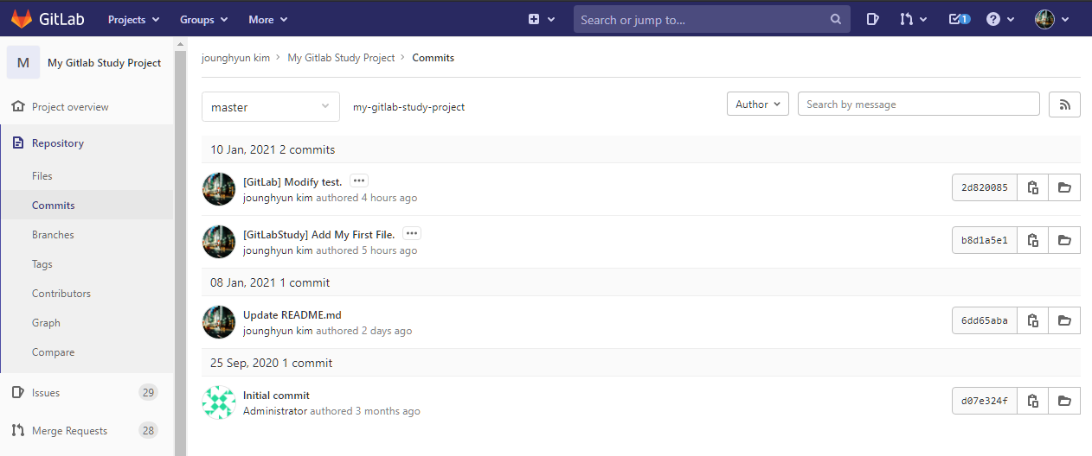Viewport: 1092px width, 456px height.
Task: Click the Repository document icon in sidebar
Action: (x=17, y=142)
